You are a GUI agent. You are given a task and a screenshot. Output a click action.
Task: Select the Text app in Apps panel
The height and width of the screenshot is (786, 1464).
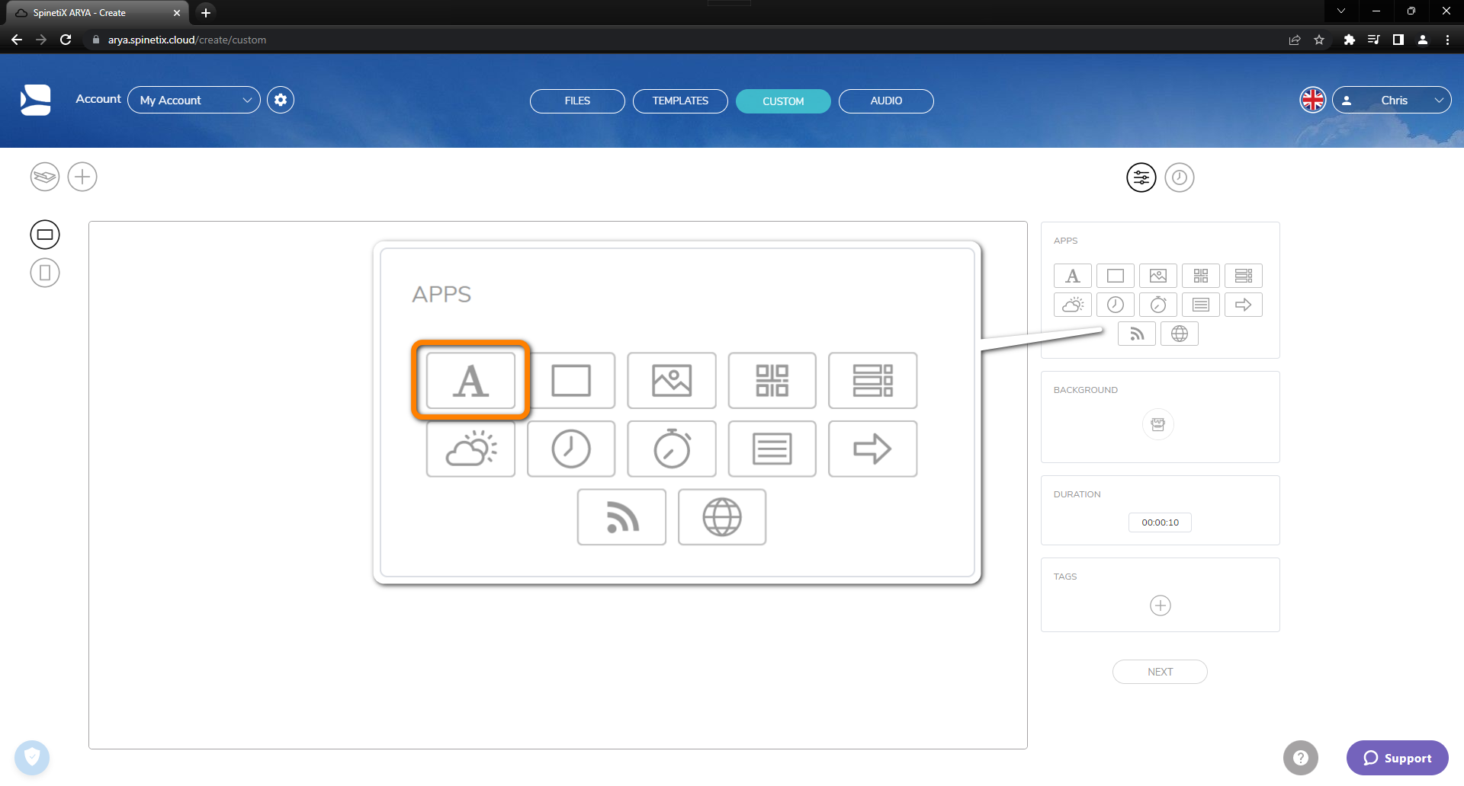coord(1072,276)
